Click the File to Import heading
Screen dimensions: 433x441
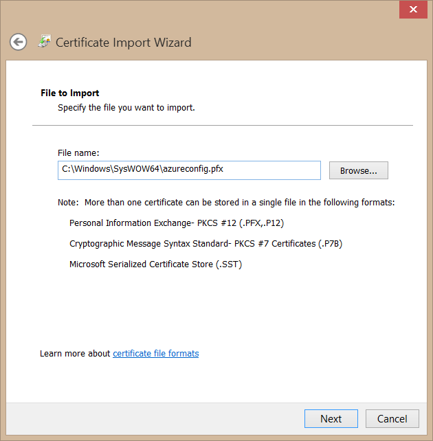[x=70, y=93]
